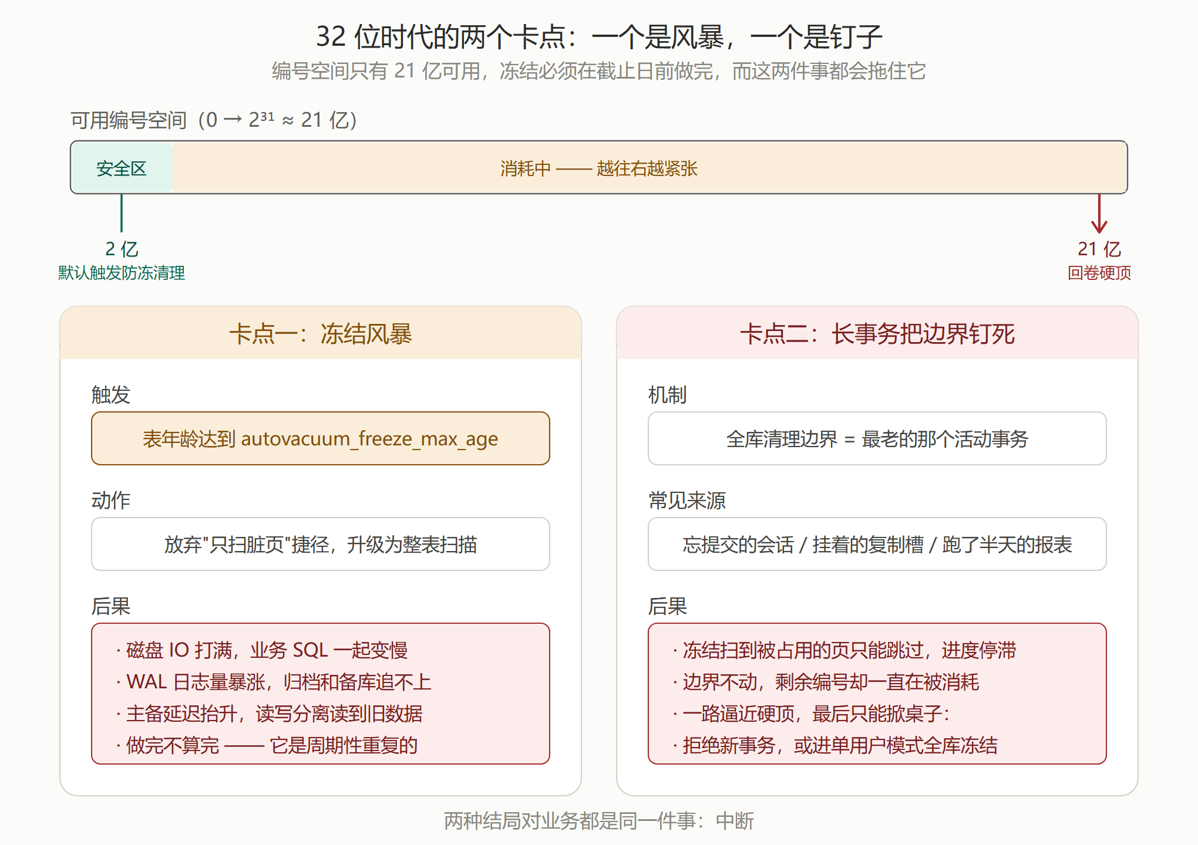Viewport: 1198px width, 845px height.
Task: Click the '消耗中 —— 越往右越紧张' bar segment
Action: [x=650, y=168]
